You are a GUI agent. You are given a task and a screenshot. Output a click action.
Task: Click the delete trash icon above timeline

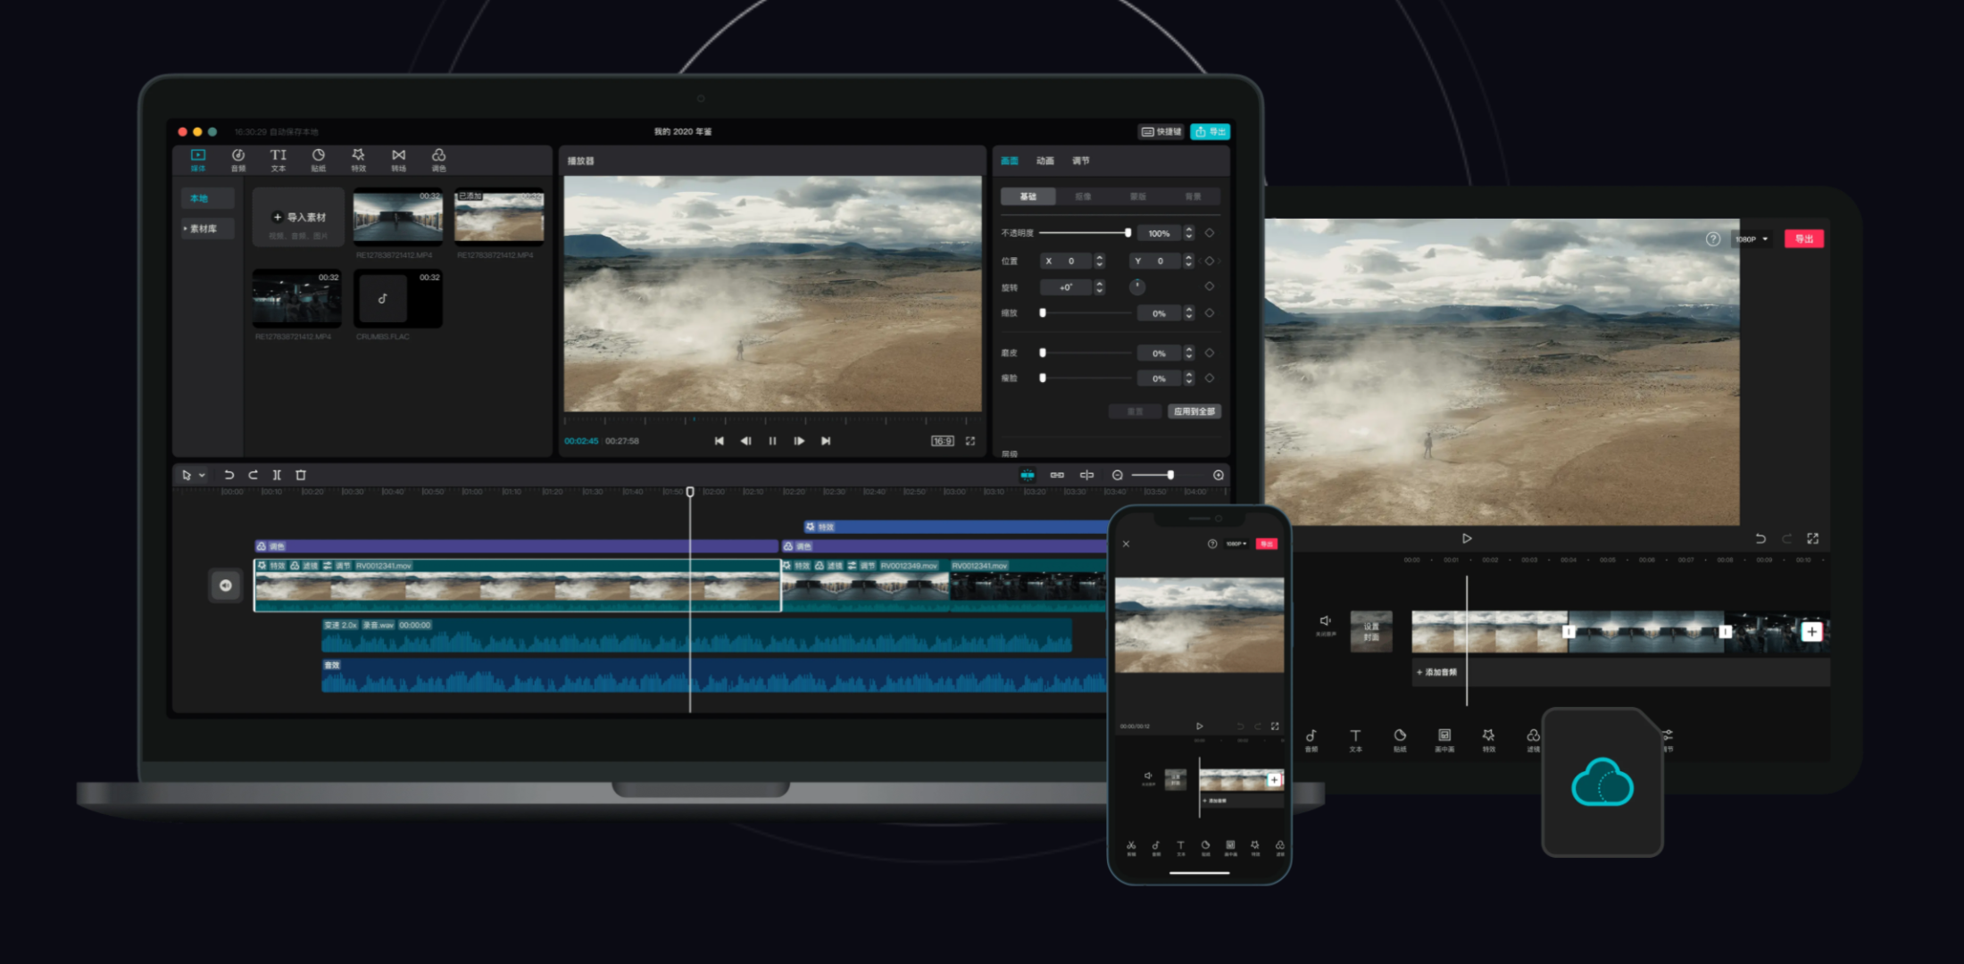coord(301,475)
